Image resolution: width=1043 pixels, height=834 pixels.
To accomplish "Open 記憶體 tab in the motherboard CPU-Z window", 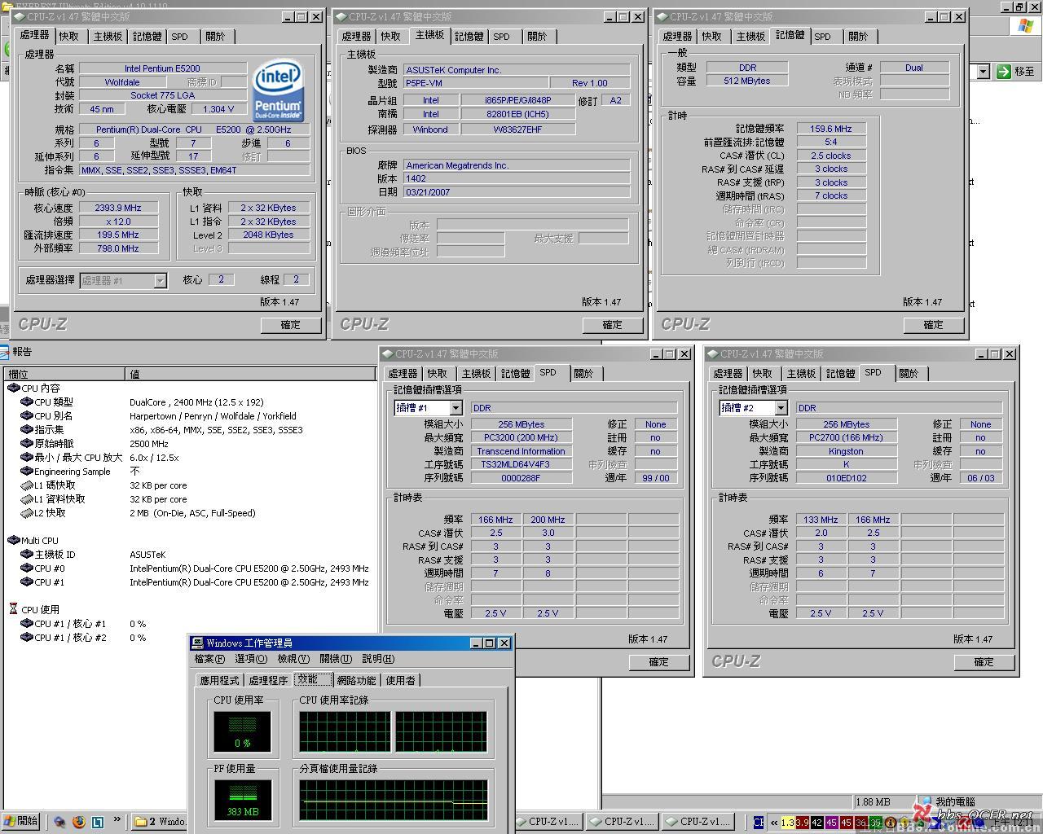I will pos(469,37).
